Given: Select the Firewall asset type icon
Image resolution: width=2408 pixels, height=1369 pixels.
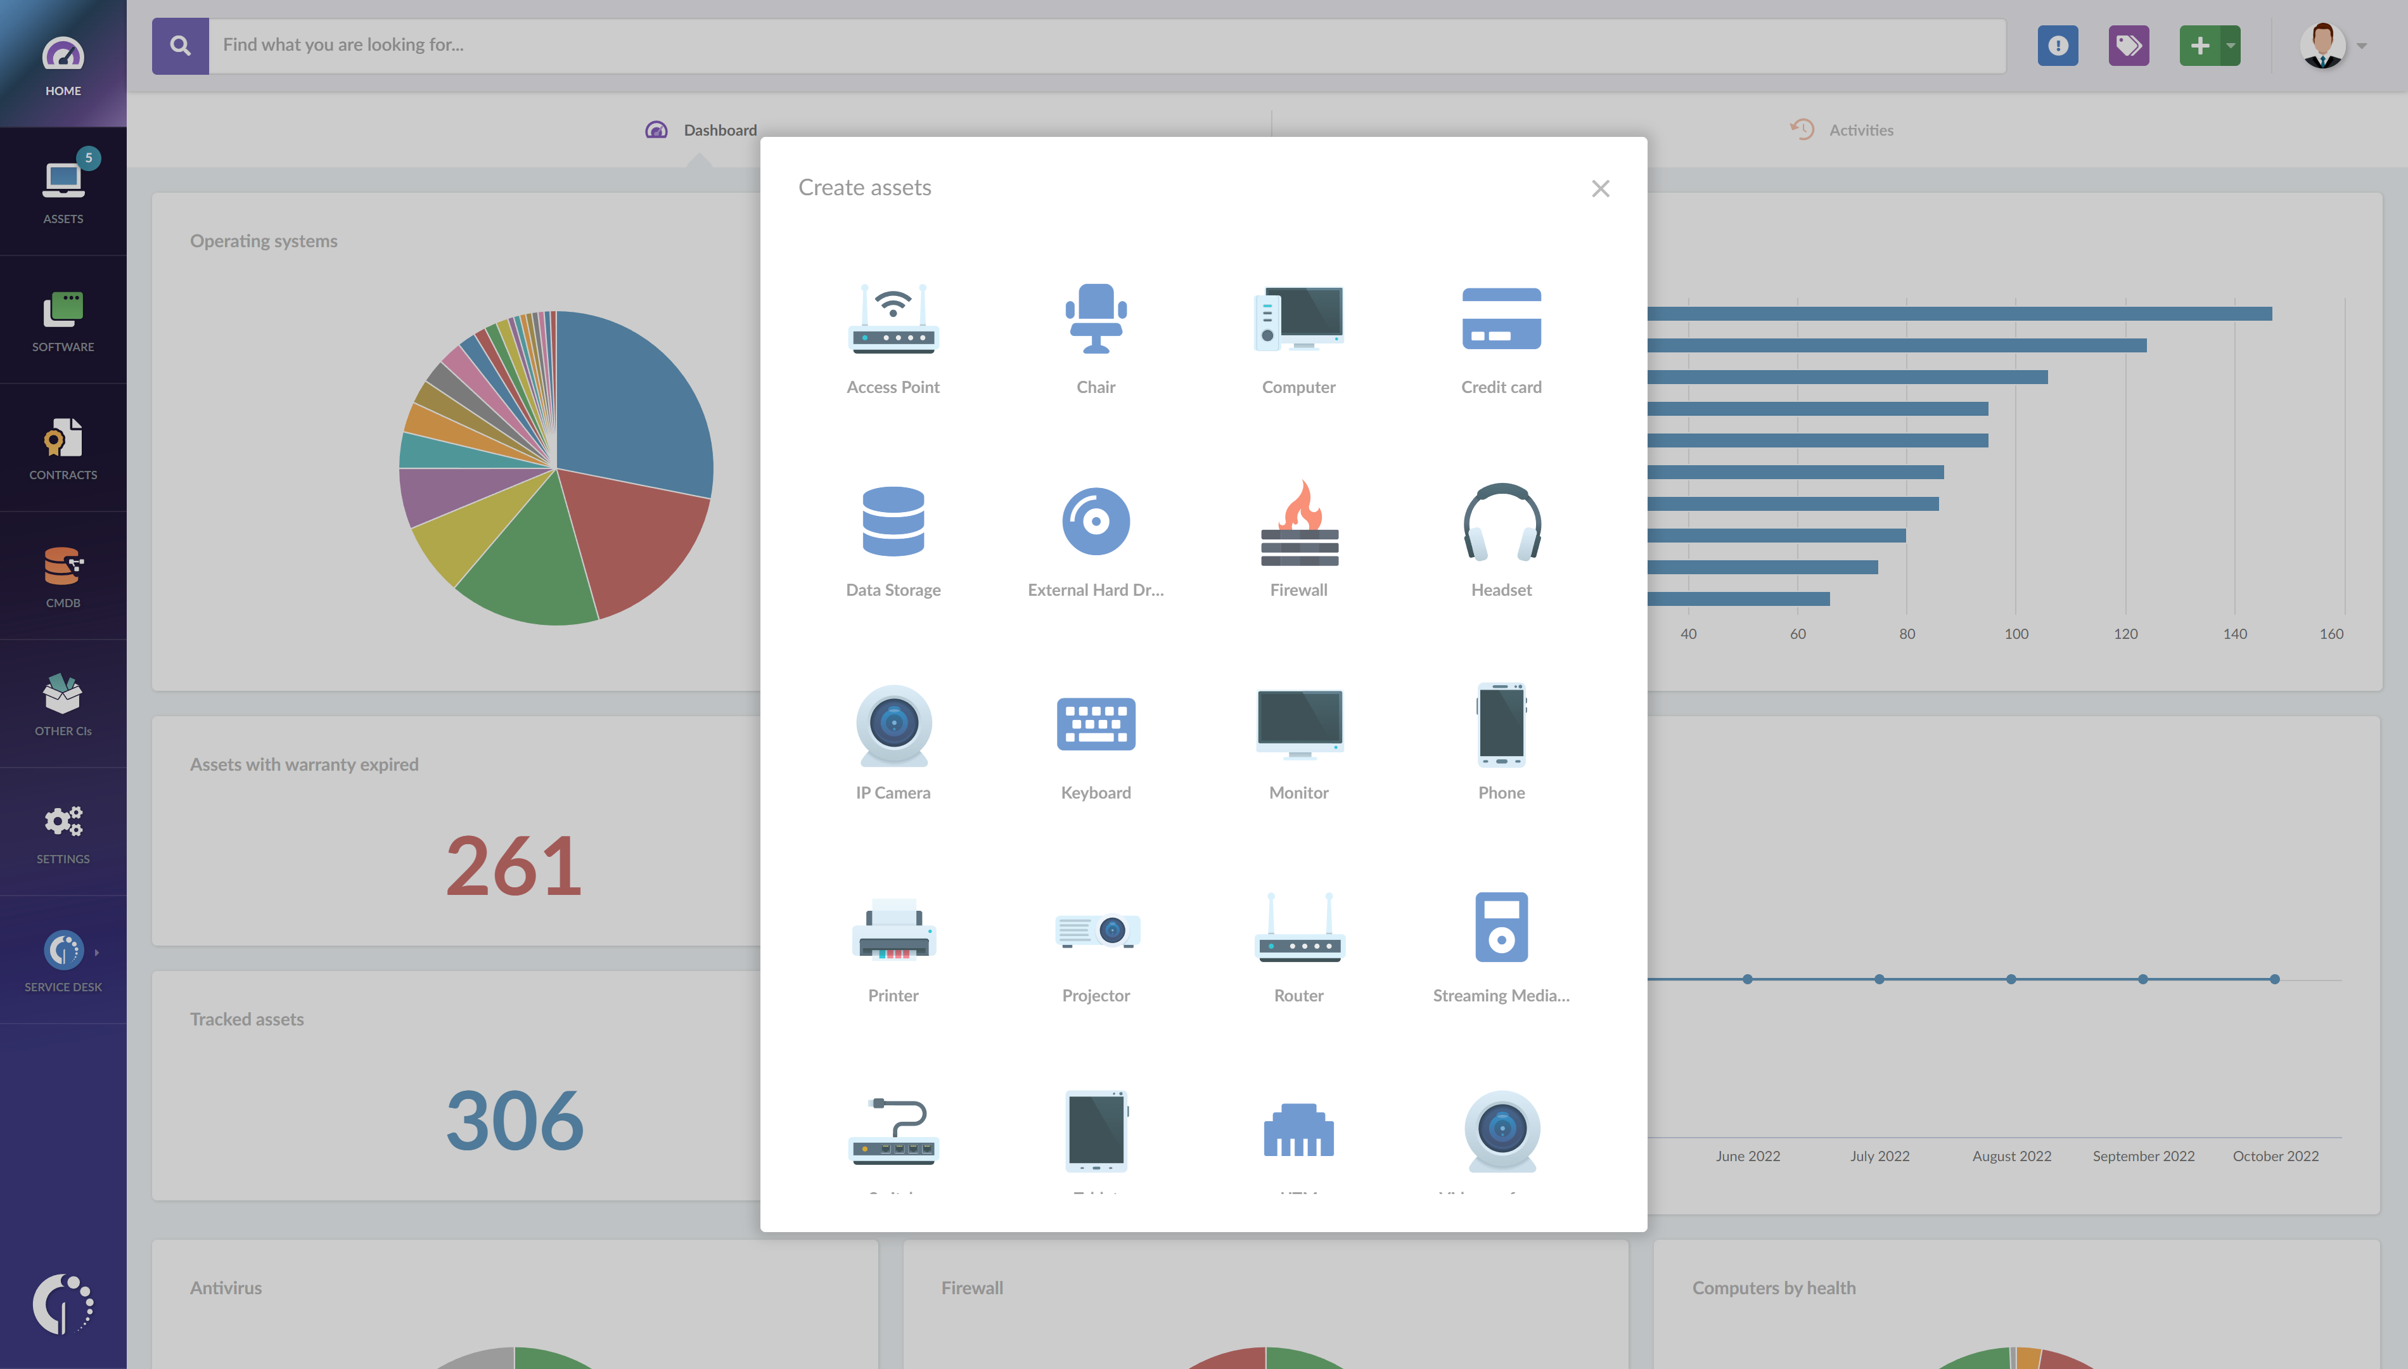Looking at the screenshot, I should 1298,521.
